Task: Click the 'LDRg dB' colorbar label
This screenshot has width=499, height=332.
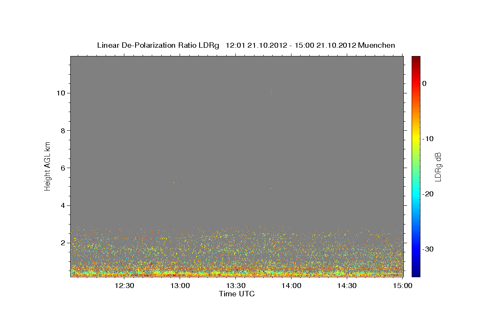Action: click(x=438, y=167)
